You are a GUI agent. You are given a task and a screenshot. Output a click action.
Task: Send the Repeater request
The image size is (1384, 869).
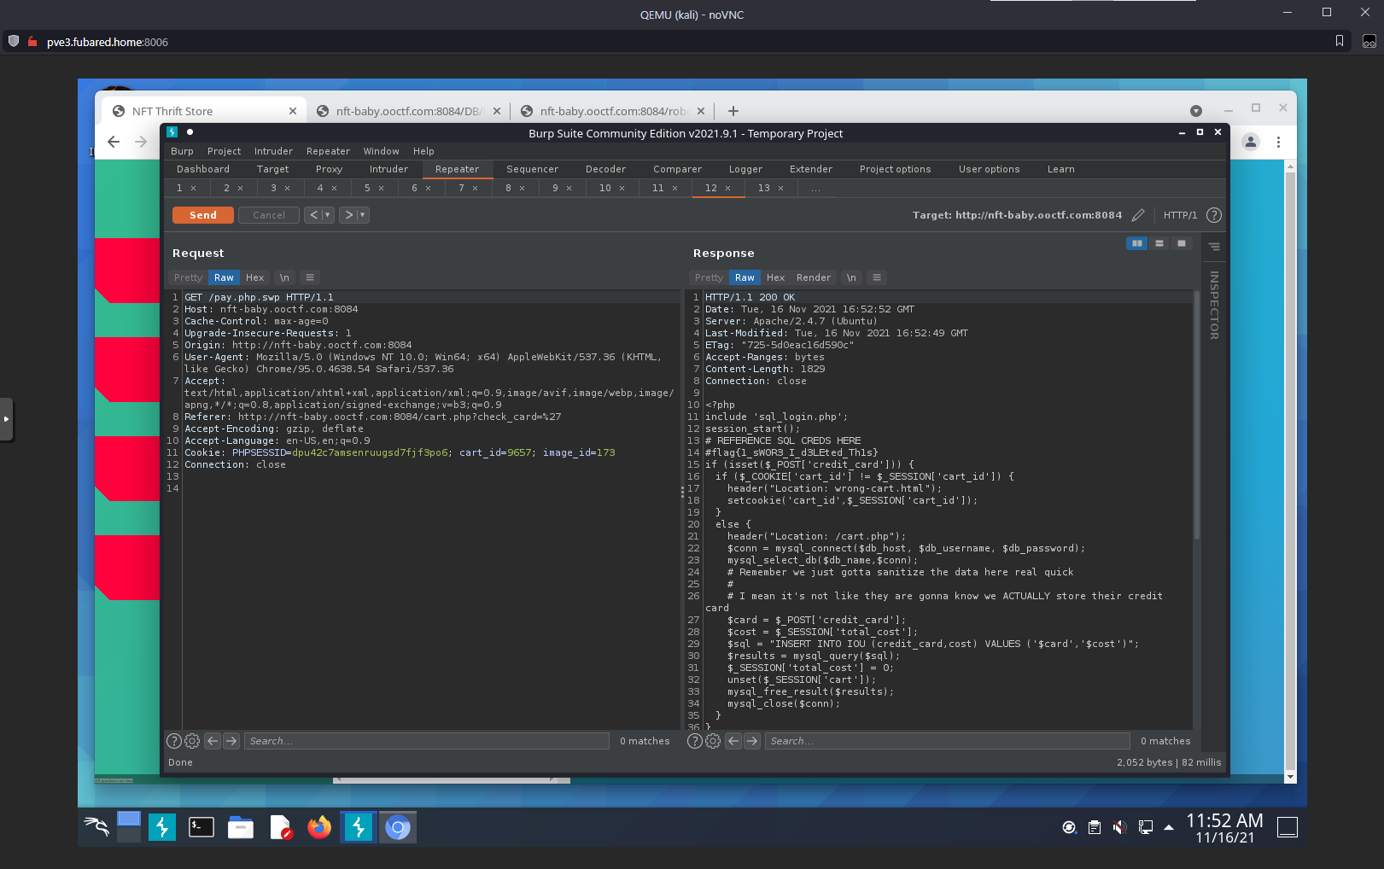click(202, 215)
